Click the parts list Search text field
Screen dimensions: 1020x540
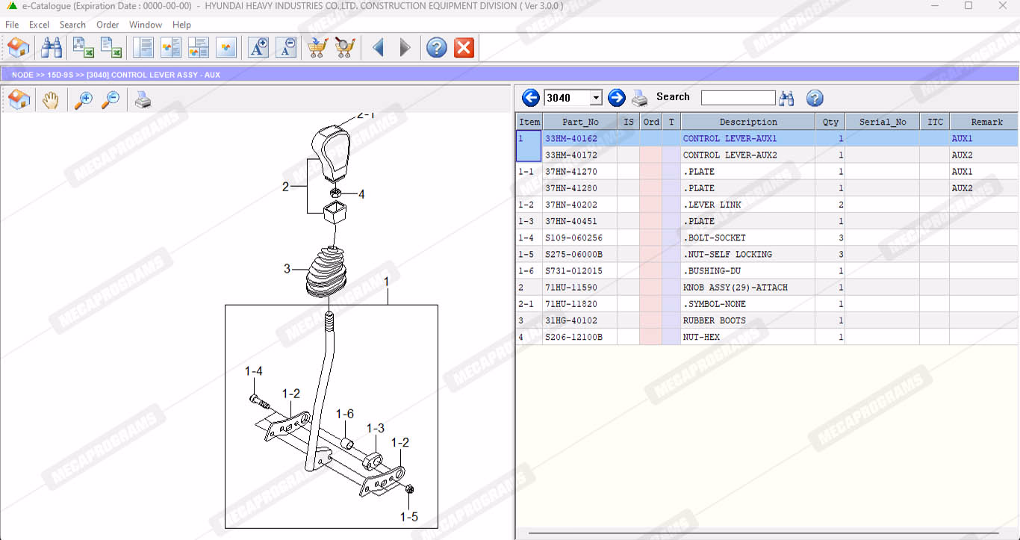pos(738,98)
